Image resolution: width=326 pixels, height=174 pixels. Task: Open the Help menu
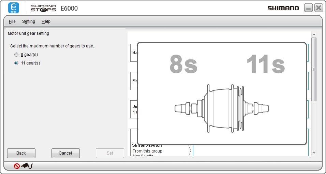(x=46, y=21)
